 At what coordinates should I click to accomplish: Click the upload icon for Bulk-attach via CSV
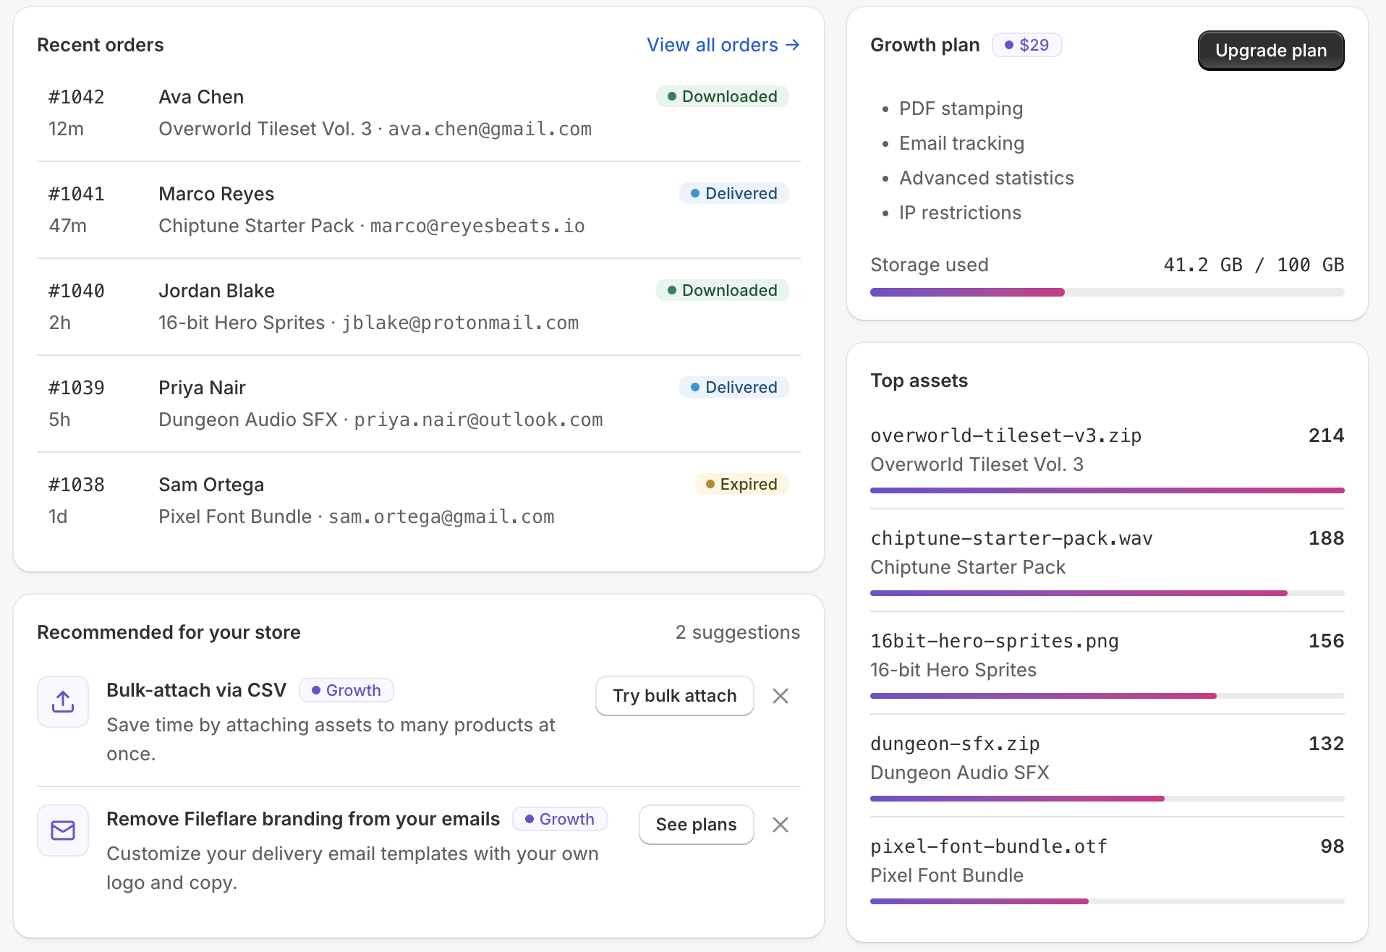point(63,702)
